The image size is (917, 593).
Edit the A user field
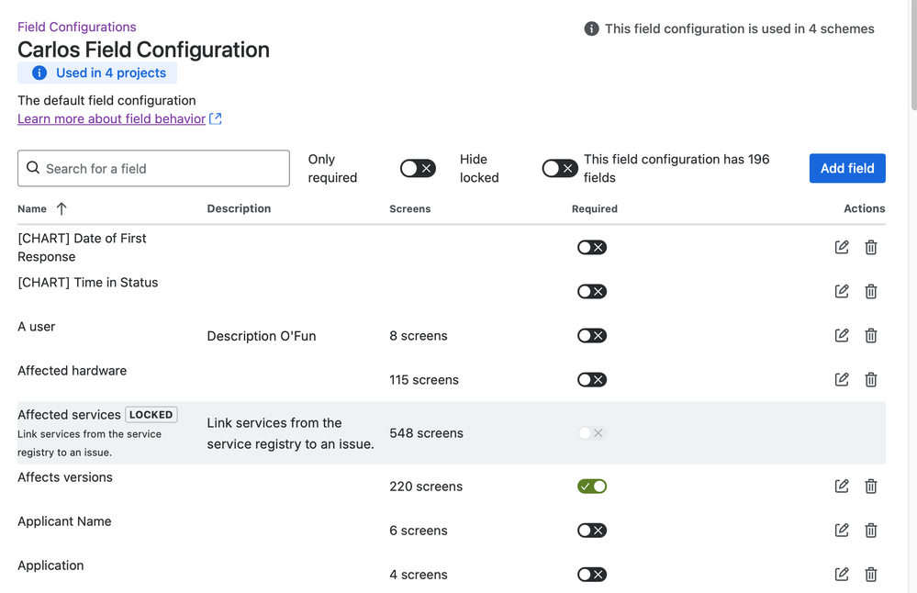pos(842,336)
